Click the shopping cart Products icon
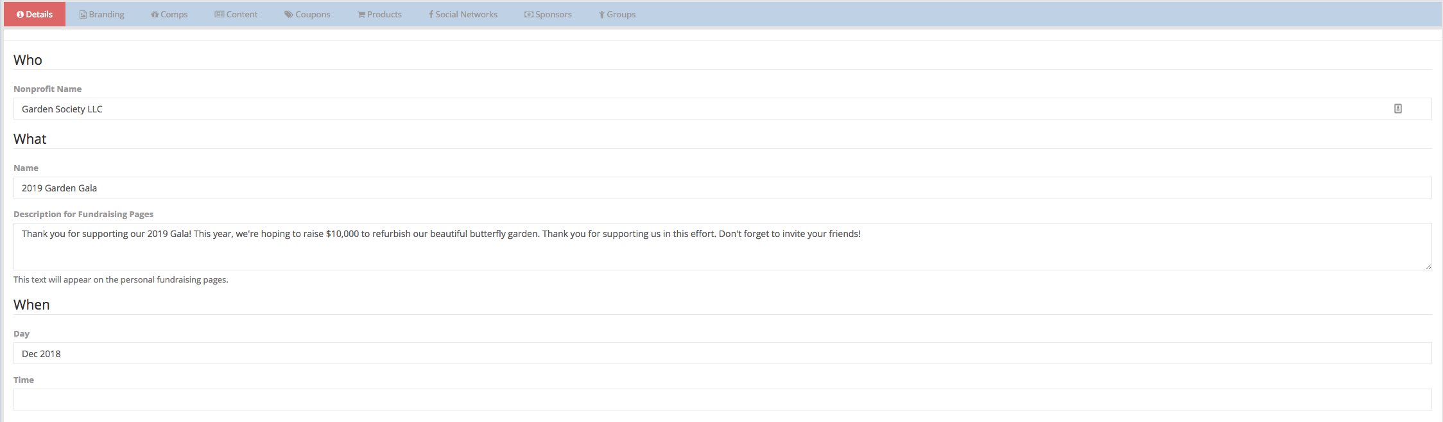The width and height of the screenshot is (1443, 422). tap(361, 14)
